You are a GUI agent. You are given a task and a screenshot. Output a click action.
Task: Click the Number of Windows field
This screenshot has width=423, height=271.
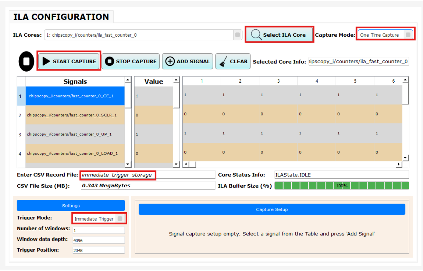click(x=98, y=230)
